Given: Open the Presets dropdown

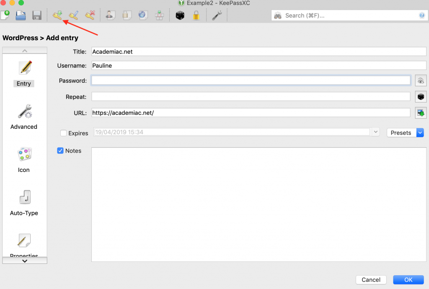Looking at the screenshot, I should (x=405, y=133).
